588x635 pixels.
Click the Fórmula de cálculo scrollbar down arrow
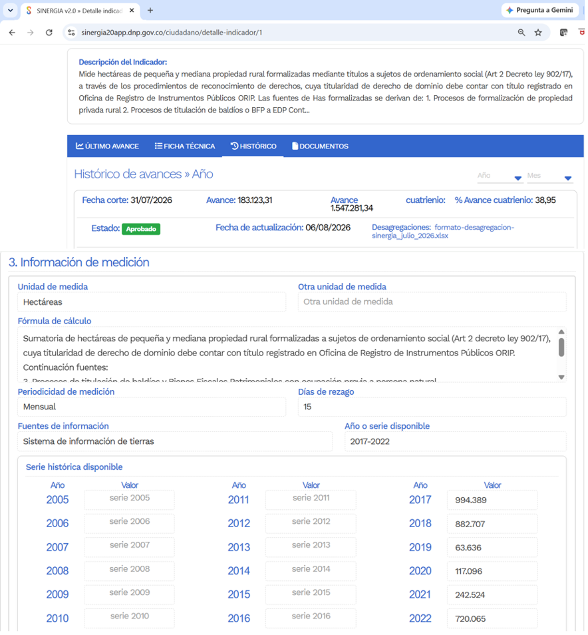(561, 377)
